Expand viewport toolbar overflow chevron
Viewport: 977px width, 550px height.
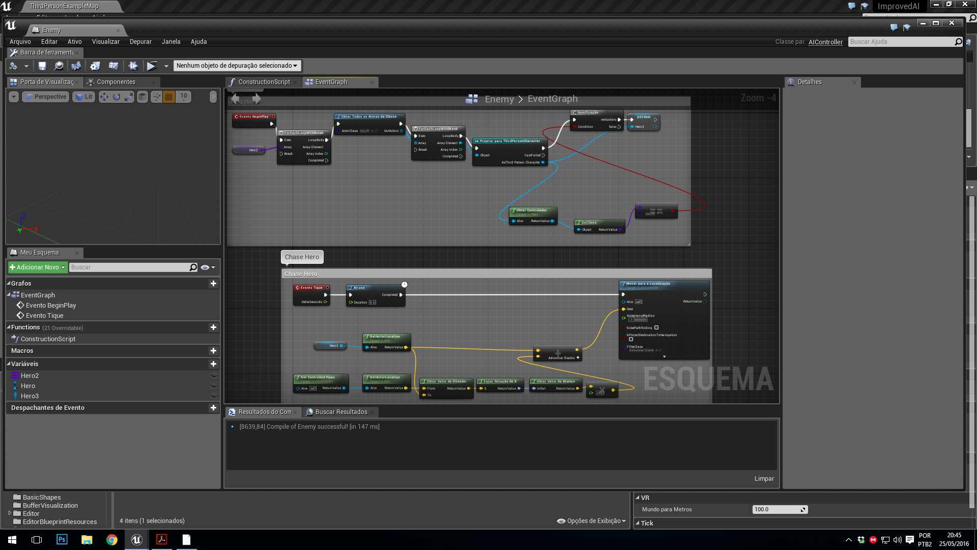(213, 97)
